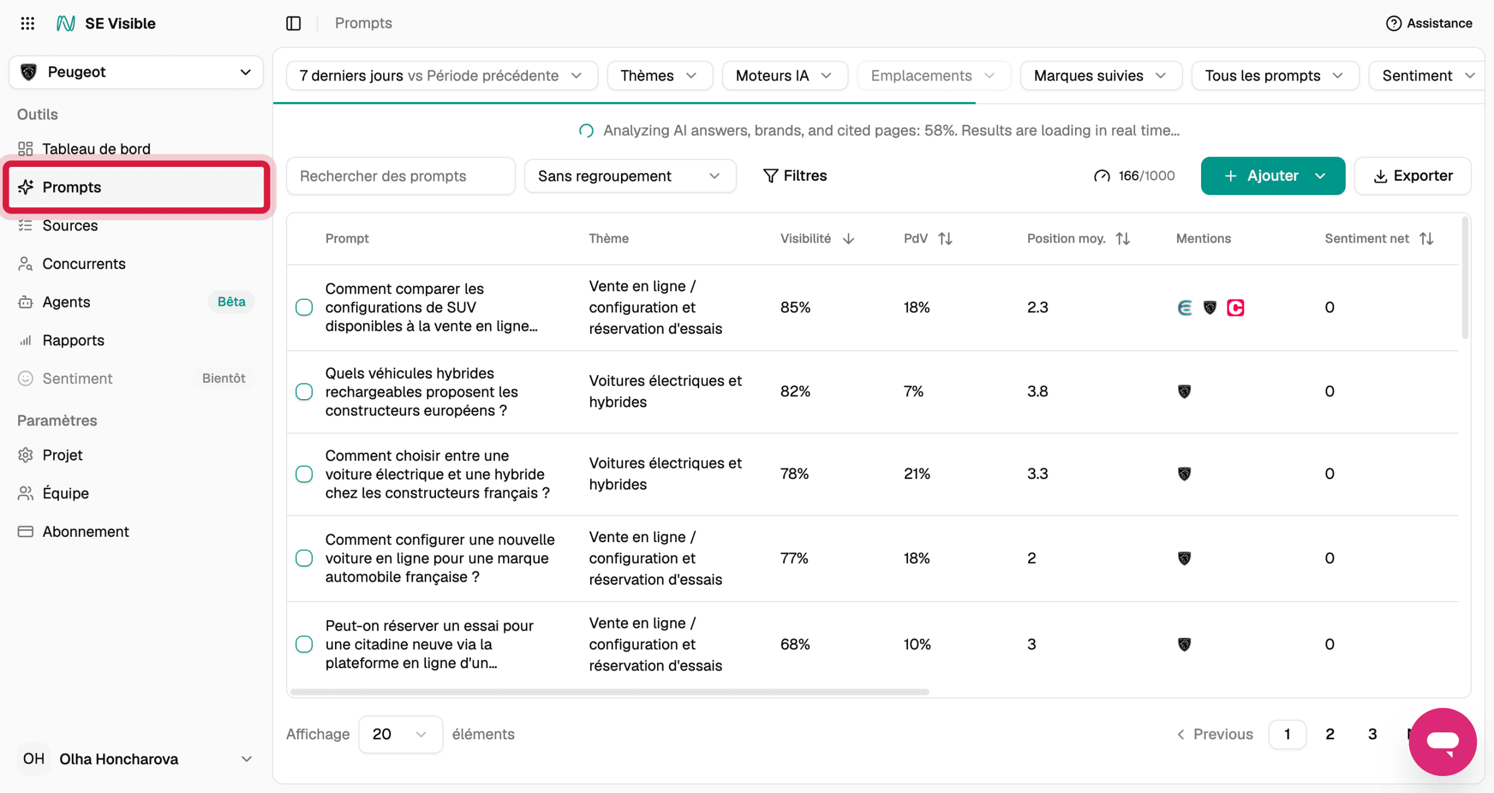The image size is (1494, 793).
Task: Click the Exporter button
Action: click(1412, 176)
